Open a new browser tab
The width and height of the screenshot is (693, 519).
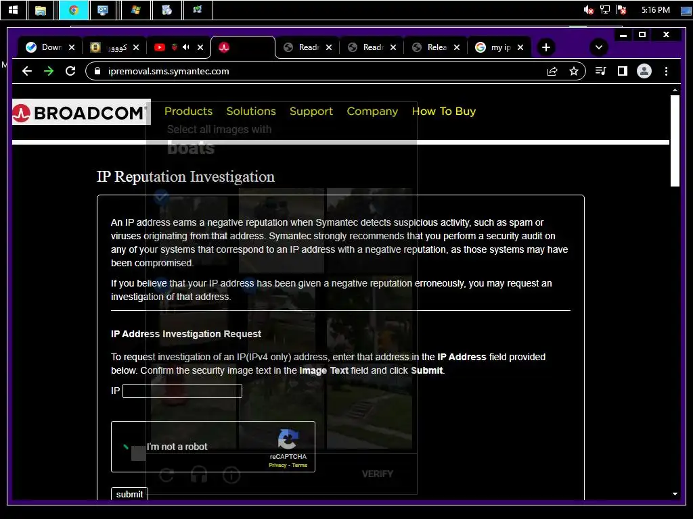pyautogui.click(x=546, y=47)
